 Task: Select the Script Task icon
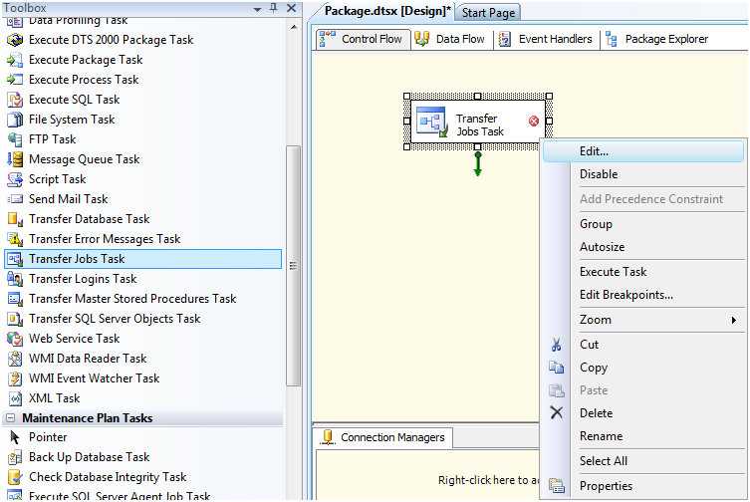pos(15,179)
